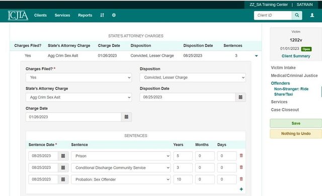Image resolution: width=322 pixels, height=196 pixels.
Task: Click the Charge Date input field
Action: coord(73,117)
